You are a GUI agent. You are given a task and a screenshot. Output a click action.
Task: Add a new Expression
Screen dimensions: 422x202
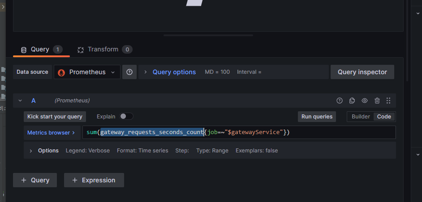point(94,180)
